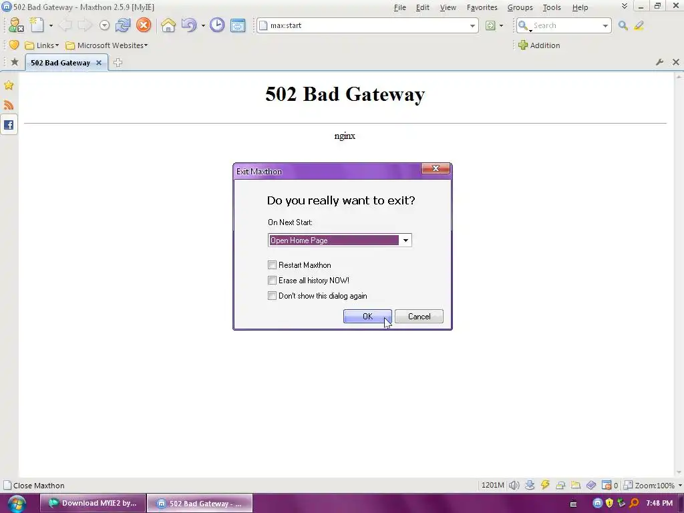Open the Go button dropdown arrow
This screenshot has width=684, height=513.
click(501, 26)
